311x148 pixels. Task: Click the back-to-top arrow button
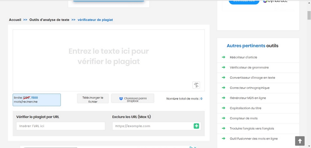click(x=300, y=141)
